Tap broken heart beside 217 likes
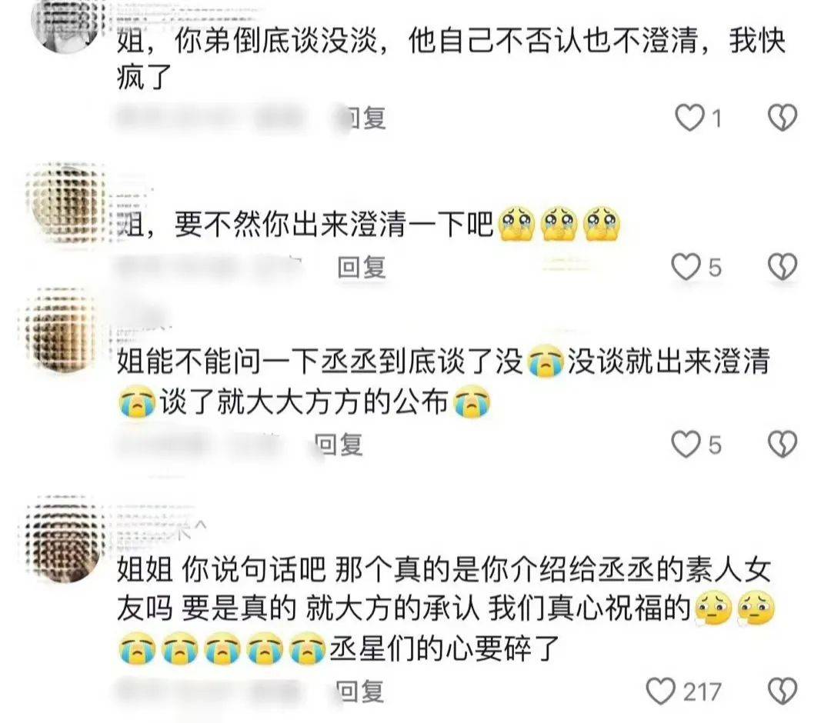 pos(783,691)
